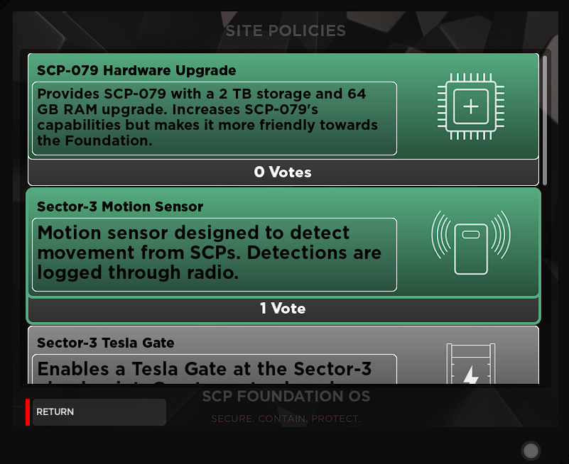Image resolution: width=569 pixels, height=464 pixels.
Task: Toggle your vote on Sector-3 Motion Sensor
Action: click(283, 243)
